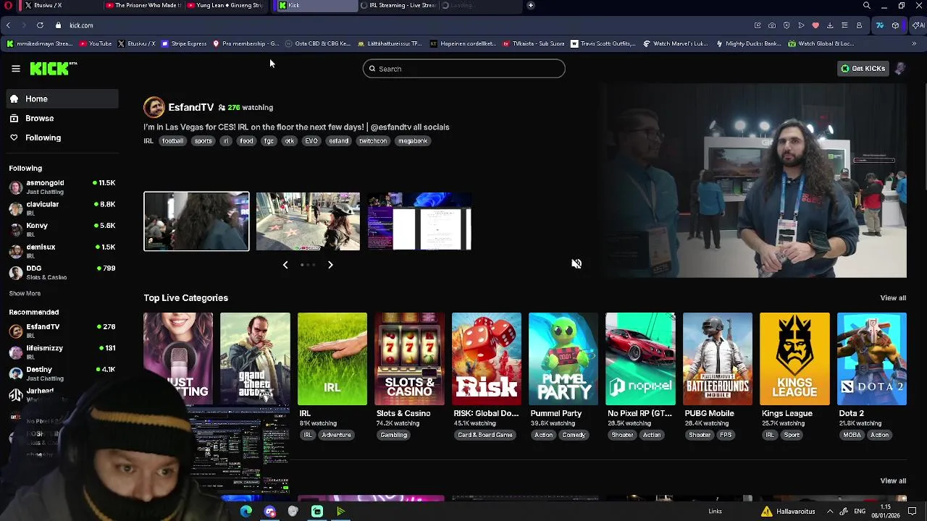Select the Hollywood star street carousel thumbnail
The height and width of the screenshot is (521, 927).
pos(308,221)
